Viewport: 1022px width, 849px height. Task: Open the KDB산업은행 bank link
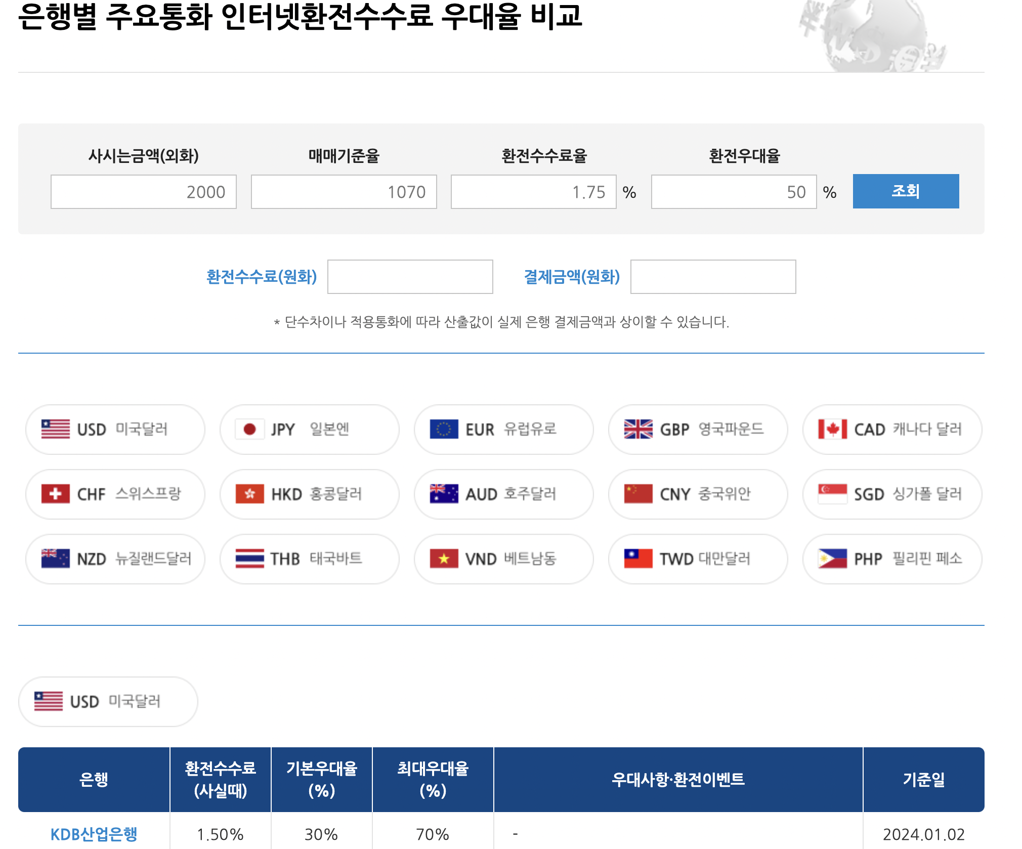click(94, 834)
